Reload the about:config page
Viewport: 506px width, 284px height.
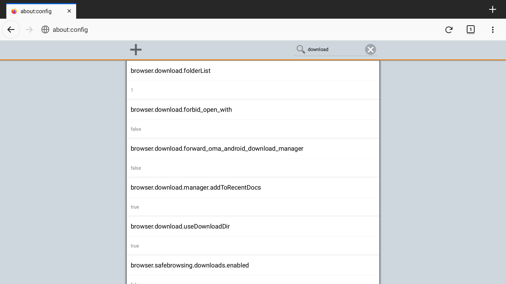(449, 29)
